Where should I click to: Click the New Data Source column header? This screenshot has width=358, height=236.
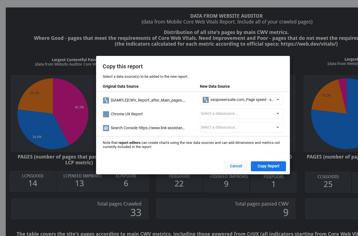pos(215,86)
